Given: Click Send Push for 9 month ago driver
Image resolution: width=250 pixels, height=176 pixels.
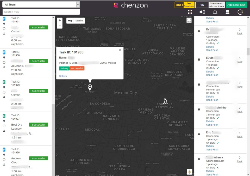Looking at the screenshot, I should 212,100.
